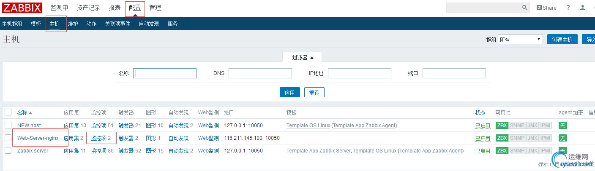This screenshot has width=595, height=171.
Task: Click encryption badge 无 for Web-Server-nginx
Action: click(562, 138)
